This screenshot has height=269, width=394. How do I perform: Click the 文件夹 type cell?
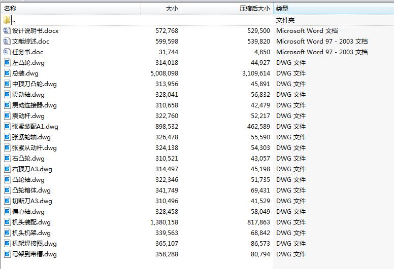[285, 20]
